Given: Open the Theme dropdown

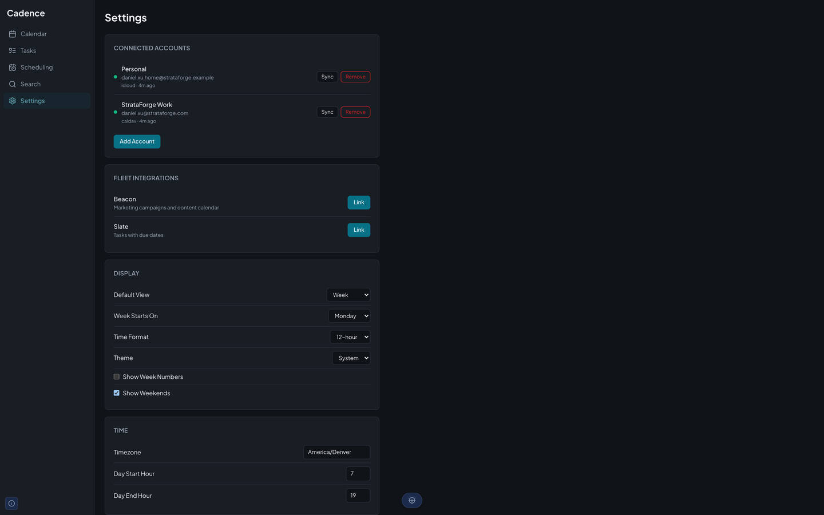Looking at the screenshot, I should point(351,358).
